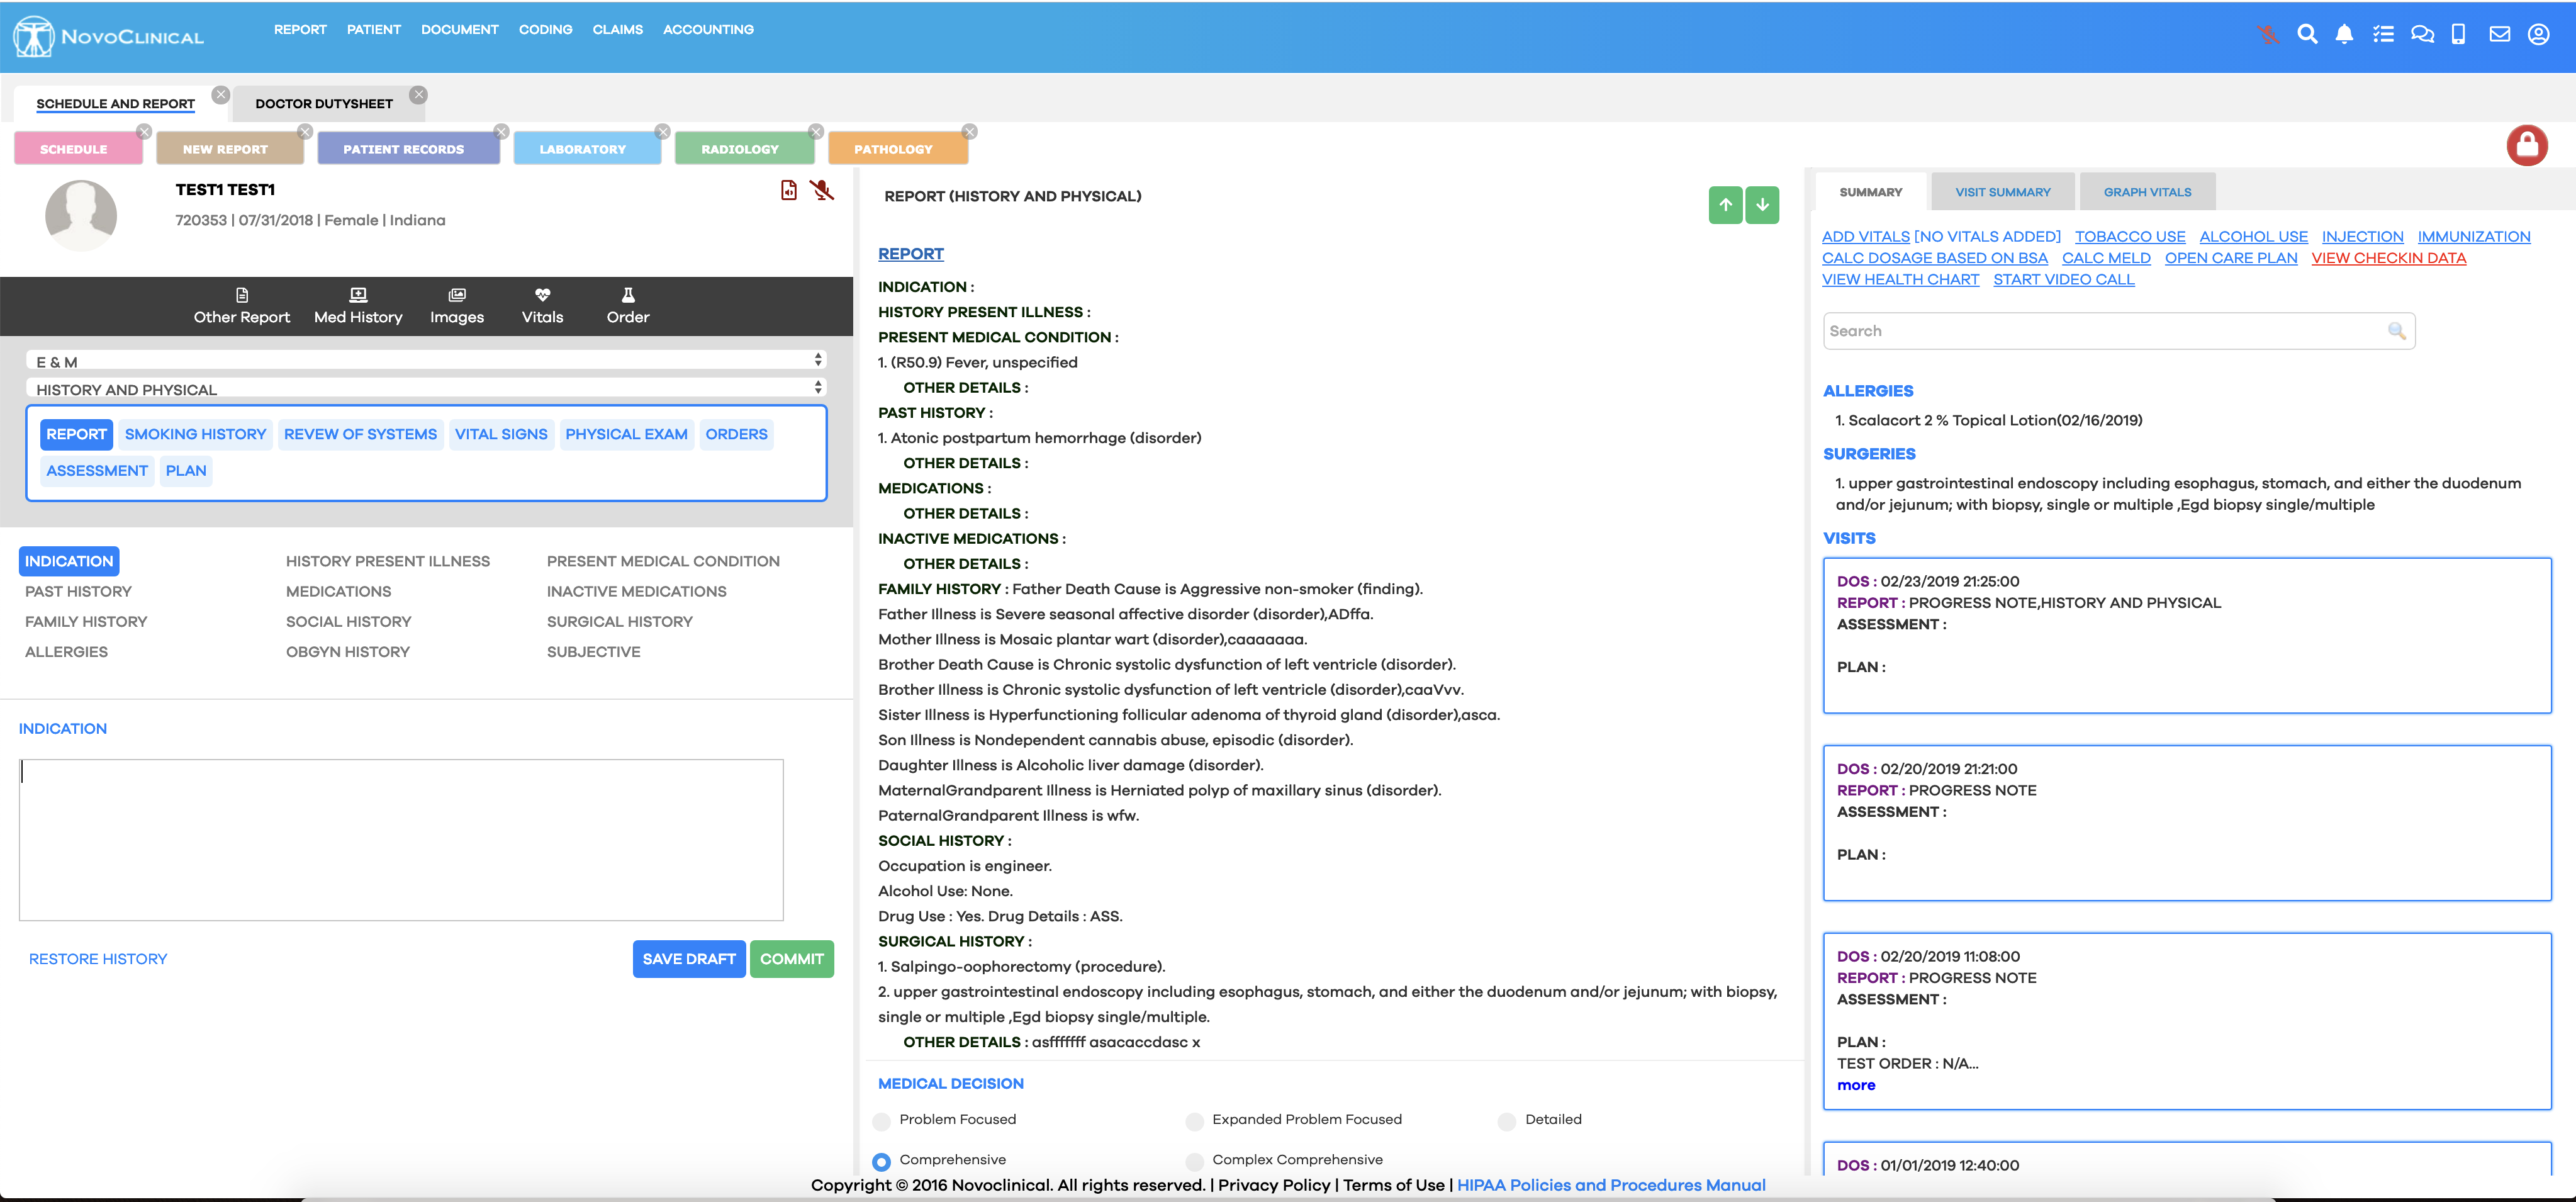Click the Med History icon

(358, 295)
